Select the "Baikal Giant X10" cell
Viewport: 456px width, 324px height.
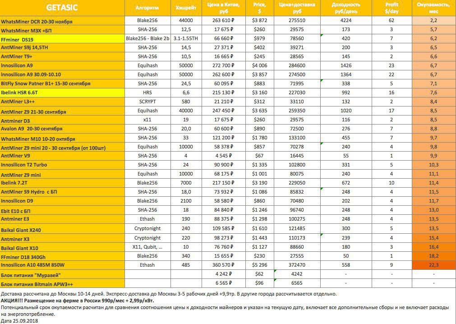[62, 247]
